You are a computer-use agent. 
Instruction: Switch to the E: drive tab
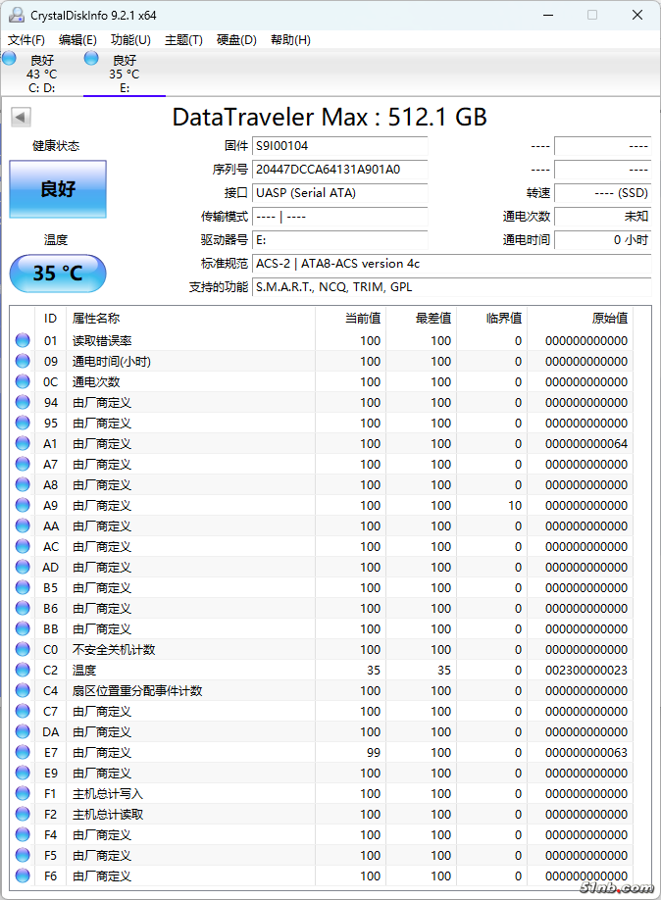click(x=124, y=74)
